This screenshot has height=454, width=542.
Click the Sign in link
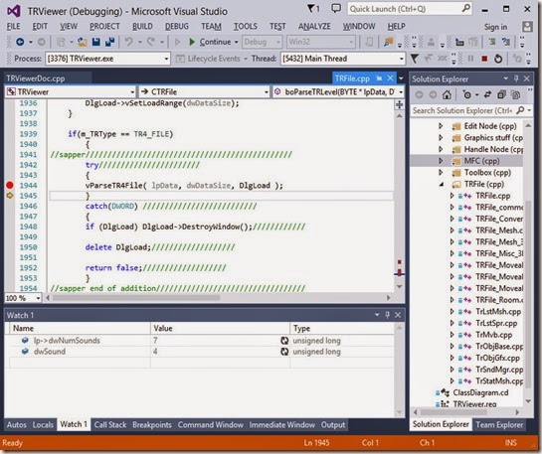tap(495, 27)
